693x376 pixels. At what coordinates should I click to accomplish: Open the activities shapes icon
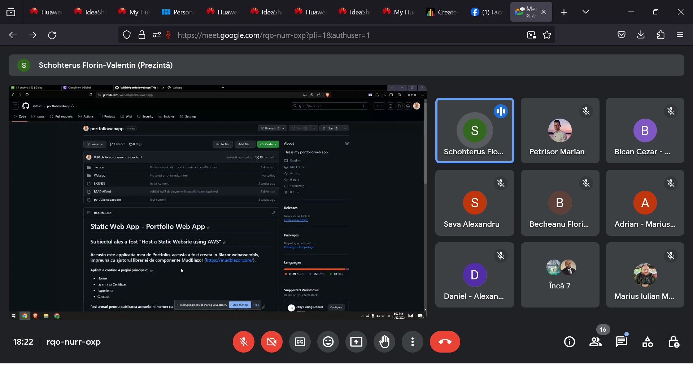[x=648, y=342]
